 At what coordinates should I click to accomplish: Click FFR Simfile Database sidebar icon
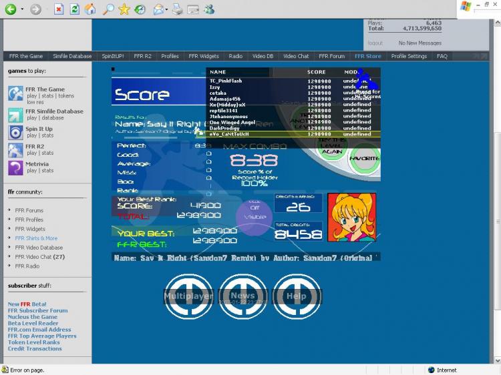coord(15,115)
